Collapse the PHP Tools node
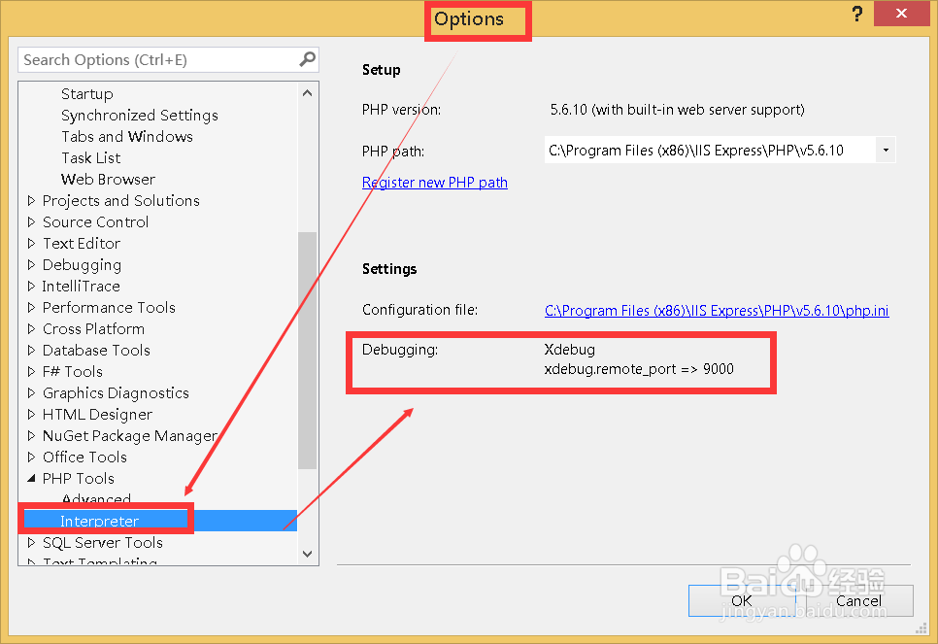Image resolution: width=938 pixels, height=644 pixels. click(x=32, y=478)
